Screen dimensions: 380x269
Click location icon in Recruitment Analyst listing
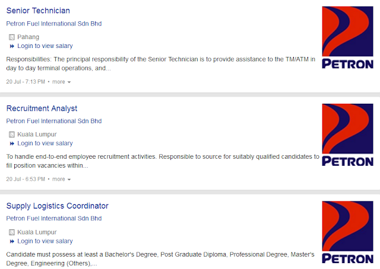12,134
